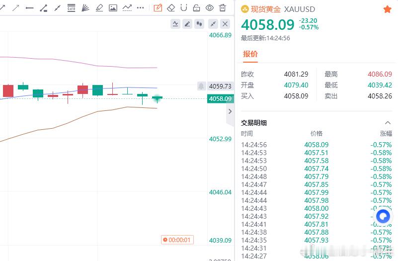Insert an image onto the chart

coord(113,8)
